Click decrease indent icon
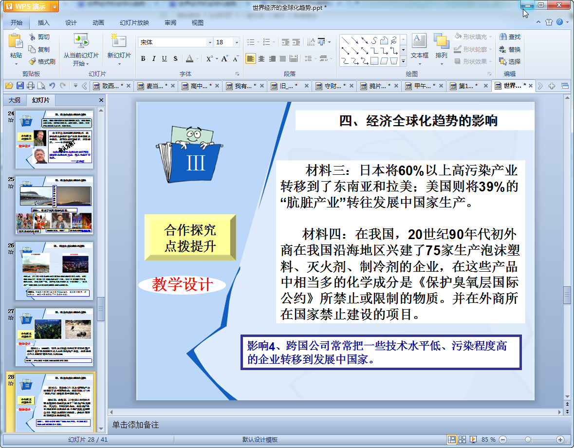This screenshot has width=574, height=448. tap(285, 42)
